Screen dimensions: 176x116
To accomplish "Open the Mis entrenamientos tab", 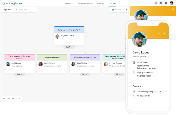I will point(85,4).
